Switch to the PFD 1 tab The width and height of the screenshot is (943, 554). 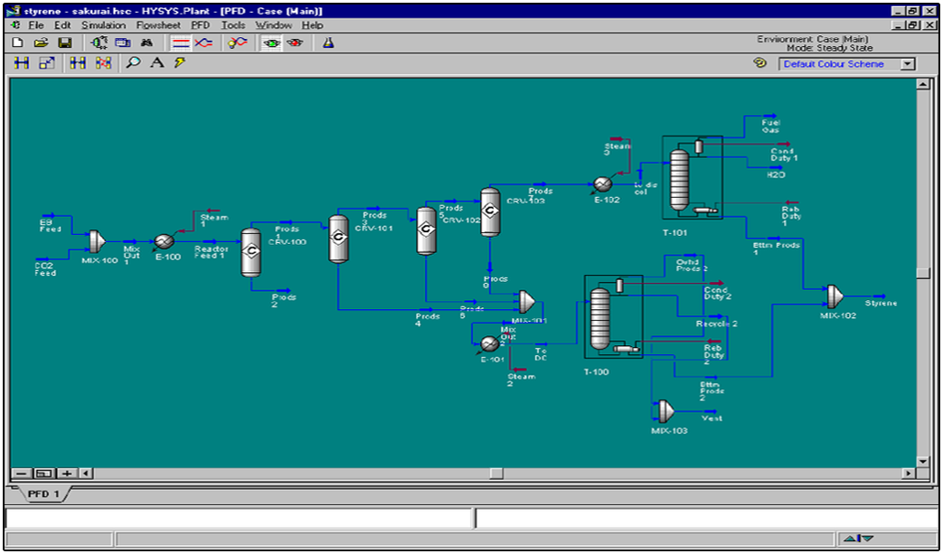tap(42, 494)
